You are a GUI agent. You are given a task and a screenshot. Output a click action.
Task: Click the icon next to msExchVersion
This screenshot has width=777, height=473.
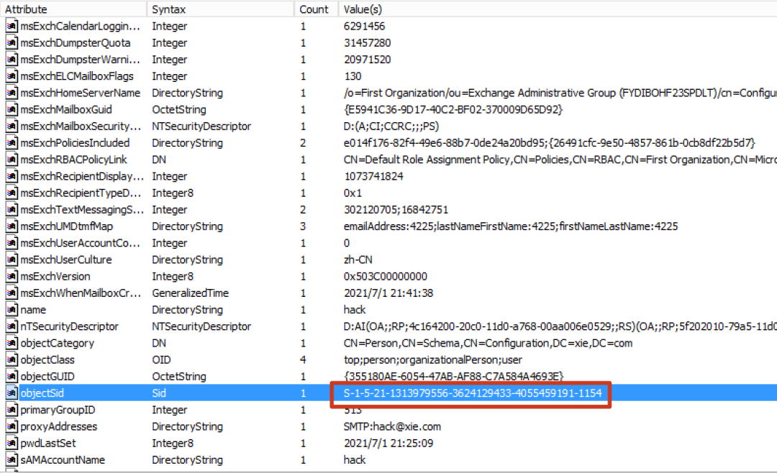click(12, 276)
